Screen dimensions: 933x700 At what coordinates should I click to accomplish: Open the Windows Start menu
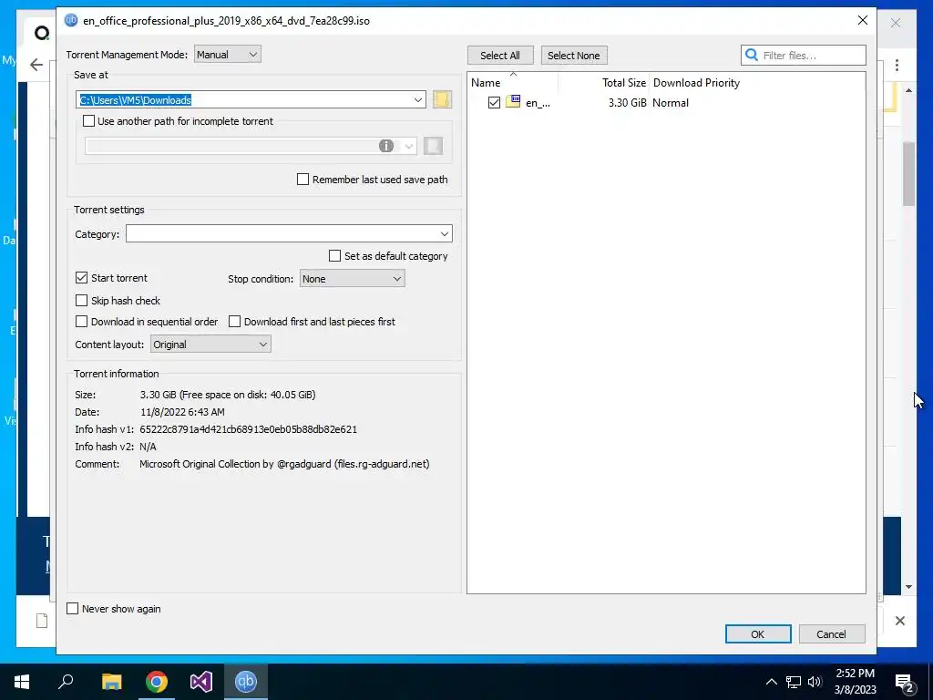coord(22,681)
